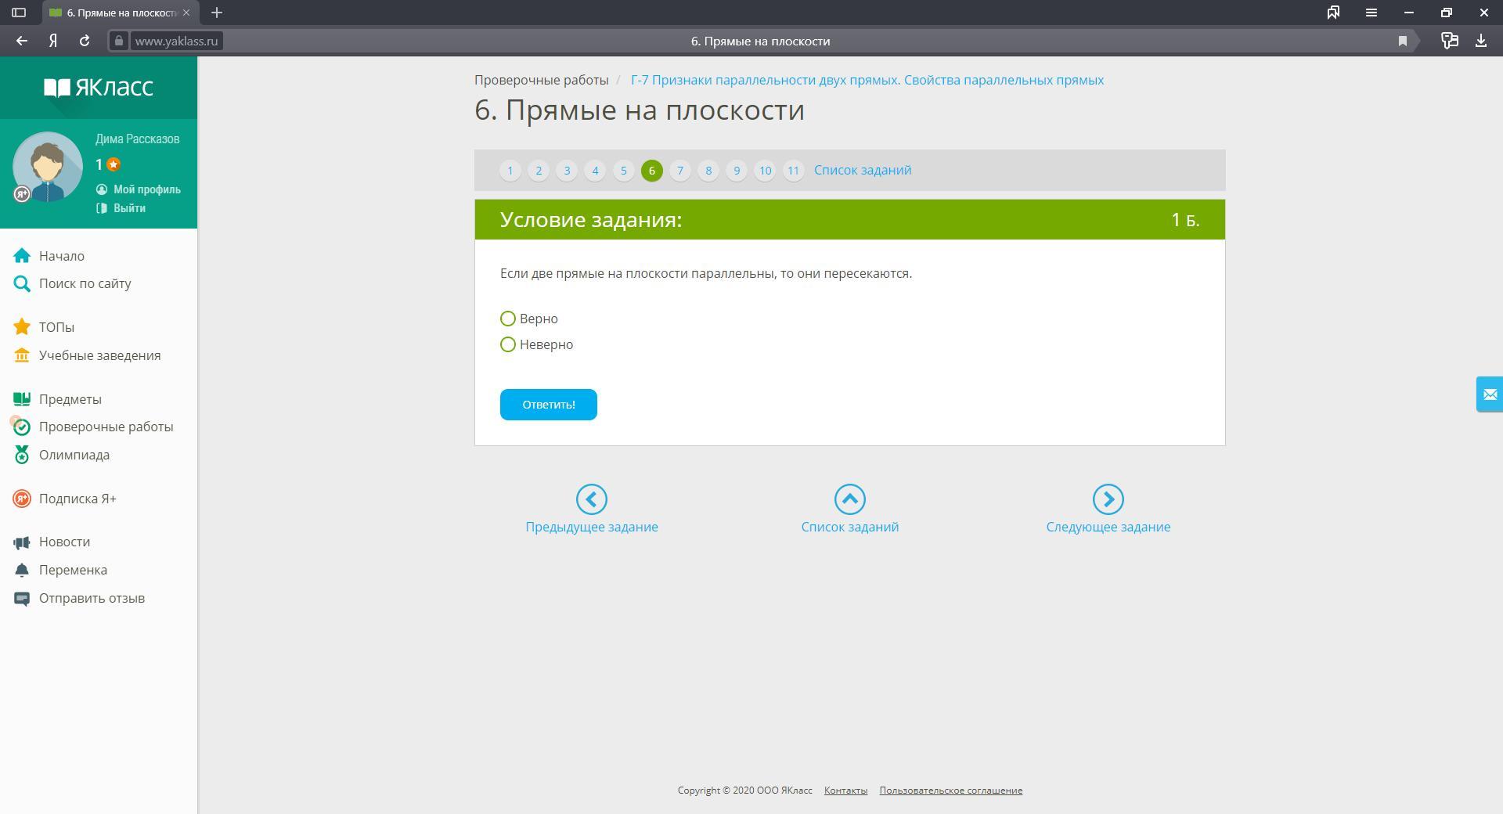Open 'Предметы' sidebar text item
This screenshot has height=814, width=1503.
pos(70,399)
